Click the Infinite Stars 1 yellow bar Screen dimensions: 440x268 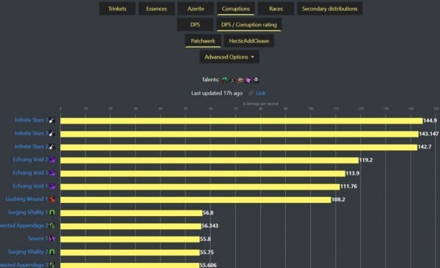[x=241, y=121]
